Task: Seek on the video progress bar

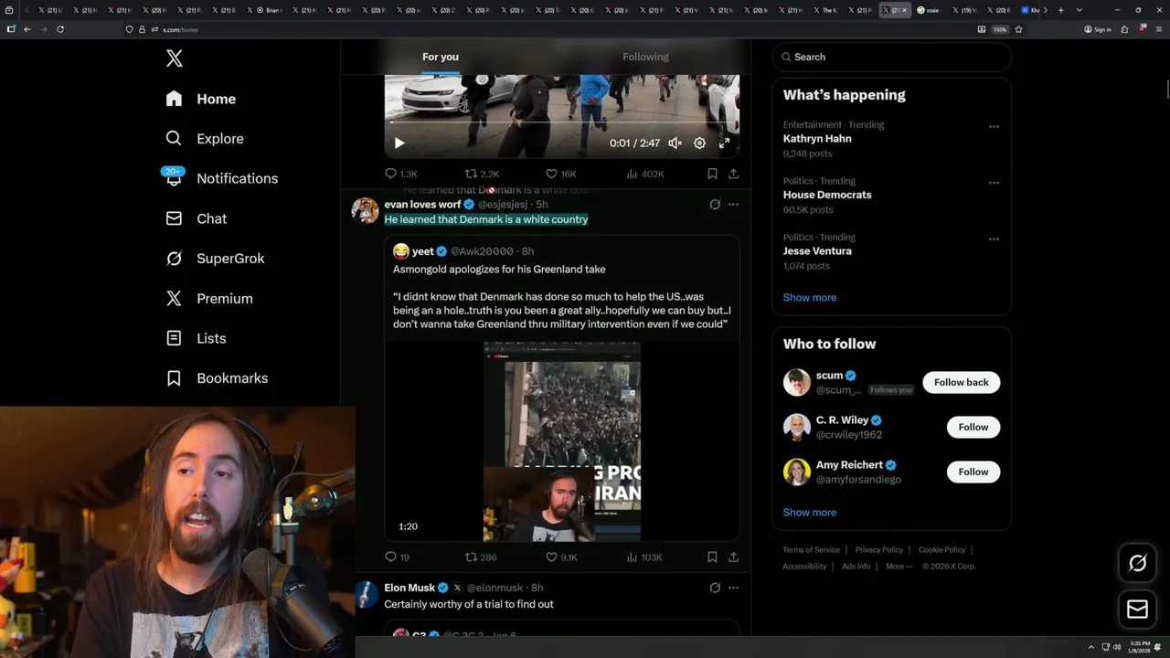Action: (x=561, y=122)
